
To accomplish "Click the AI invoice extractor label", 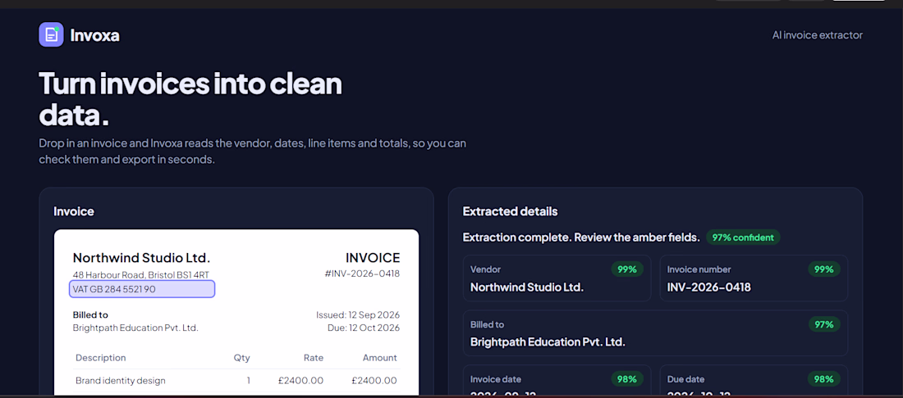I will pyautogui.click(x=817, y=35).
